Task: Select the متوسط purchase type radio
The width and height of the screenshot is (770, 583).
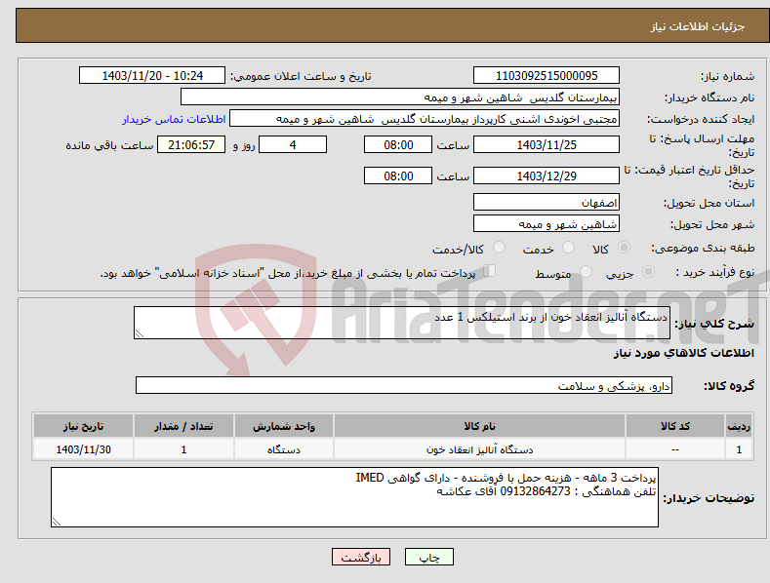Action: (x=586, y=271)
